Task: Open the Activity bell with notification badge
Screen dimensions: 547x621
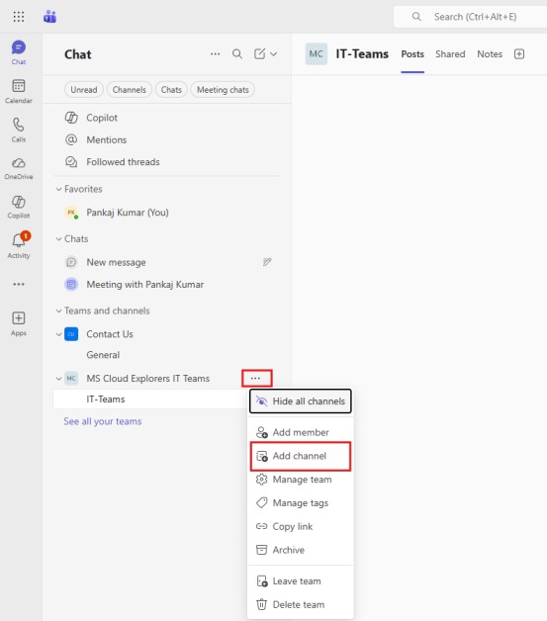Action: pyautogui.click(x=19, y=245)
